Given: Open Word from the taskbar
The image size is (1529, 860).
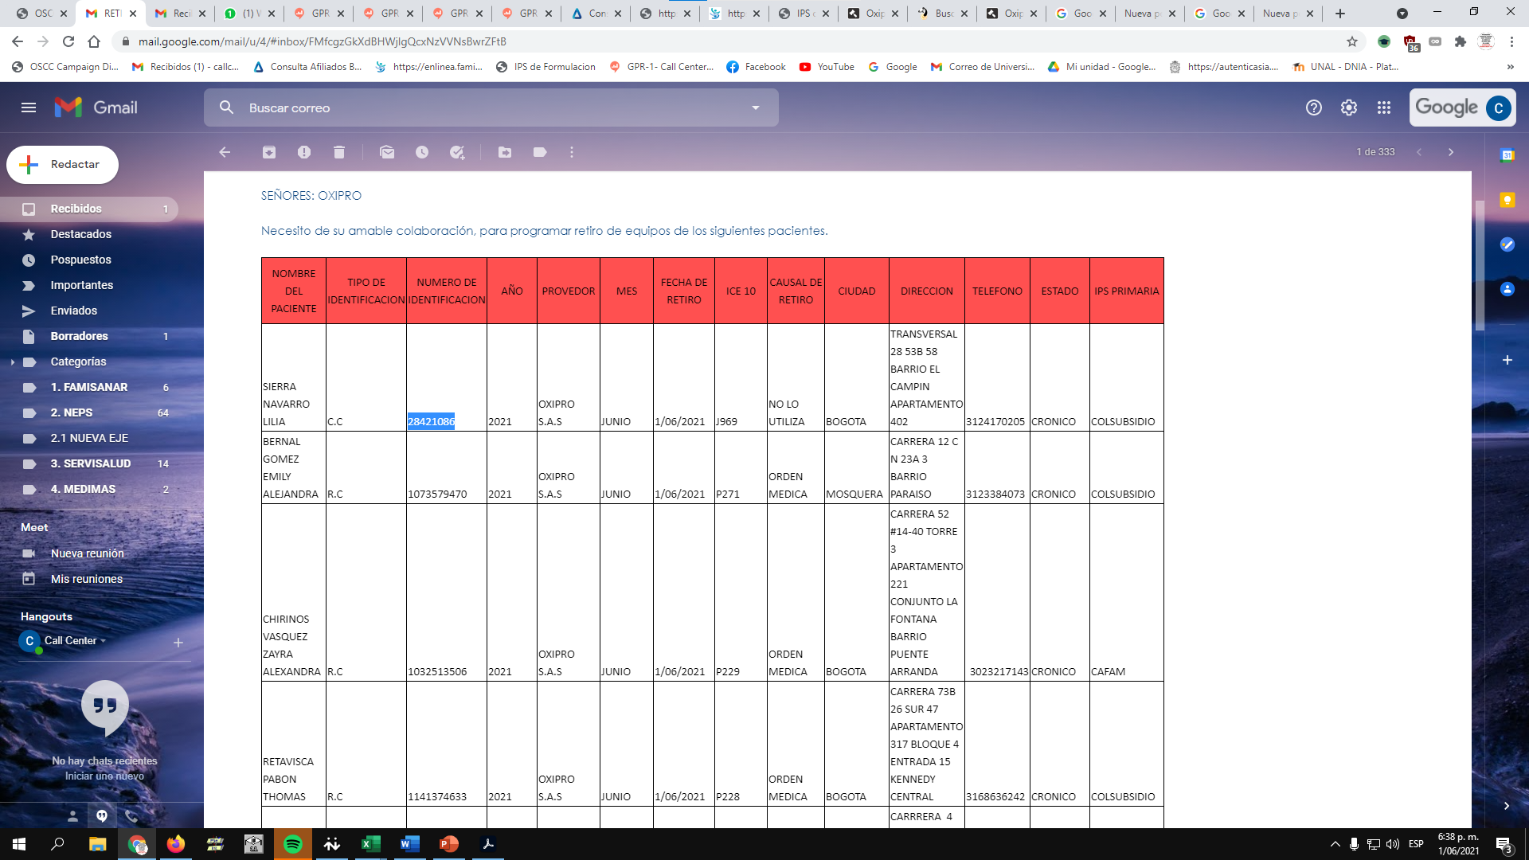Looking at the screenshot, I should [x=409, y=844].
